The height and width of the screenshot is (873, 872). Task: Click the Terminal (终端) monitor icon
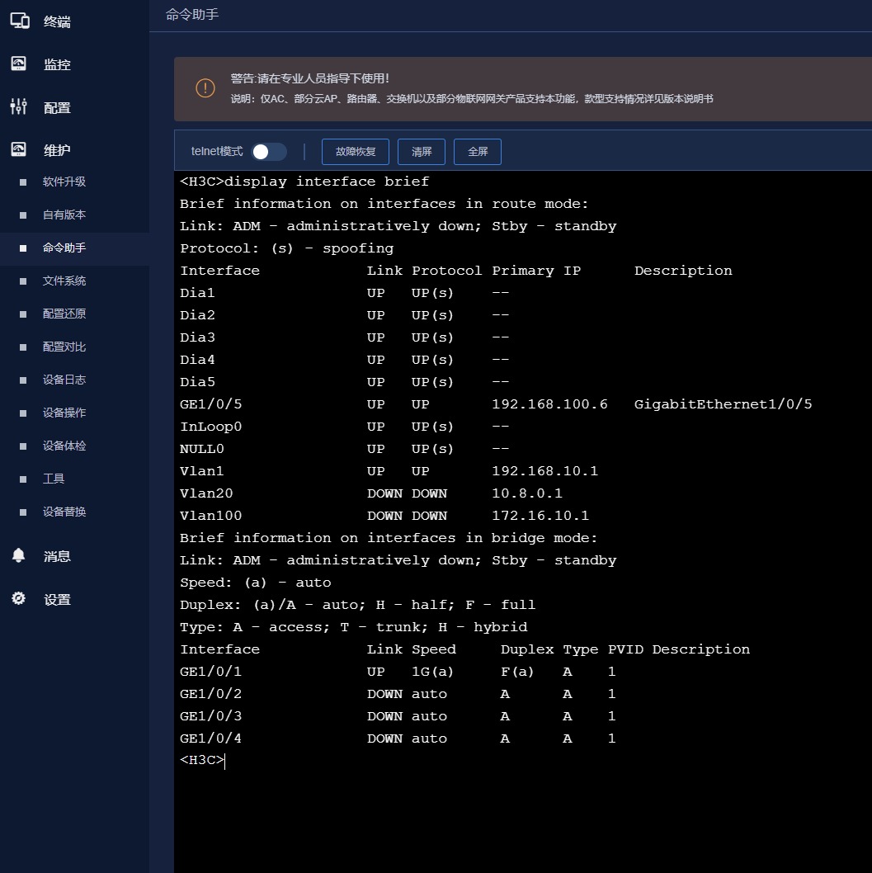(20, 21)
